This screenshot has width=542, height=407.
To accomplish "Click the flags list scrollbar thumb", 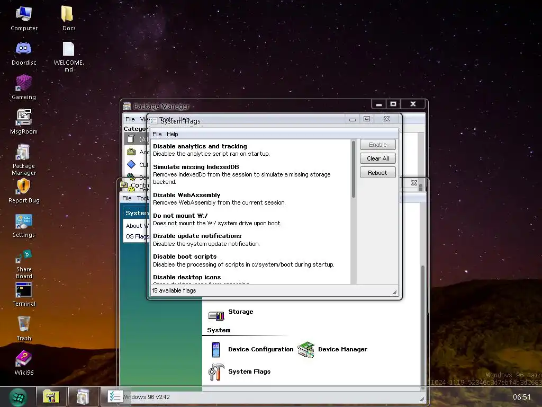I will [x=353, y=169].
